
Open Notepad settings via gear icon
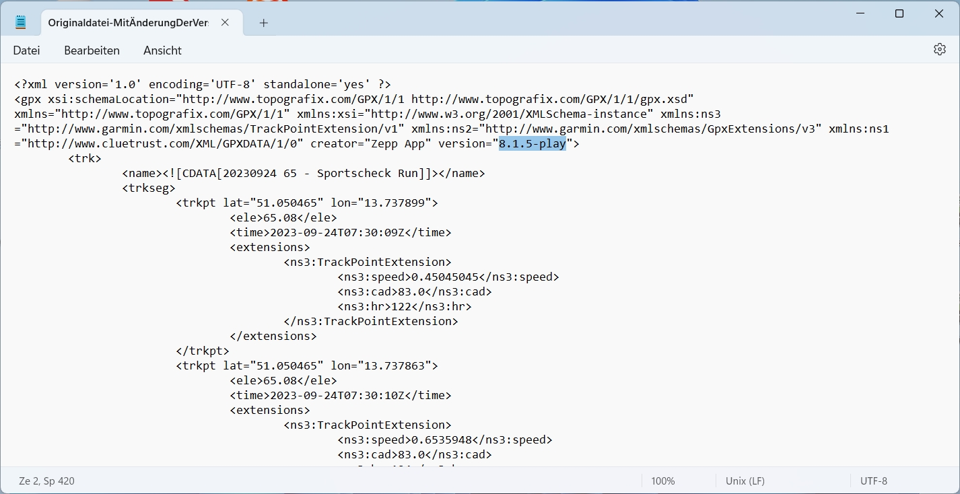(939, 50)
